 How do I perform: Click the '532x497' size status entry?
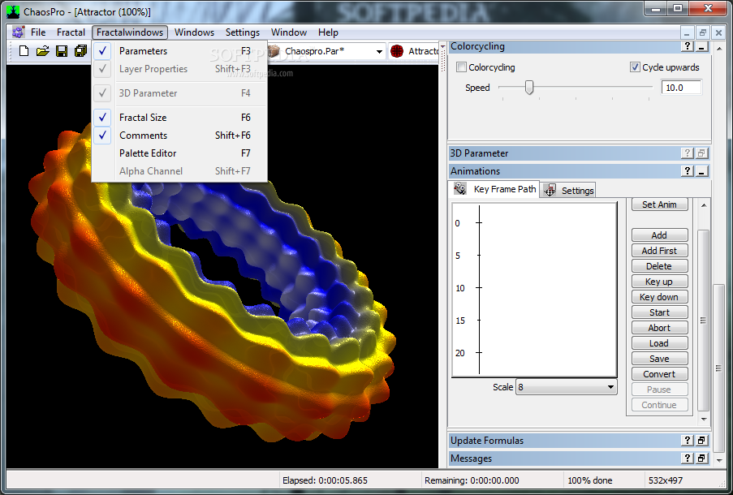click(x=665, y=480)
